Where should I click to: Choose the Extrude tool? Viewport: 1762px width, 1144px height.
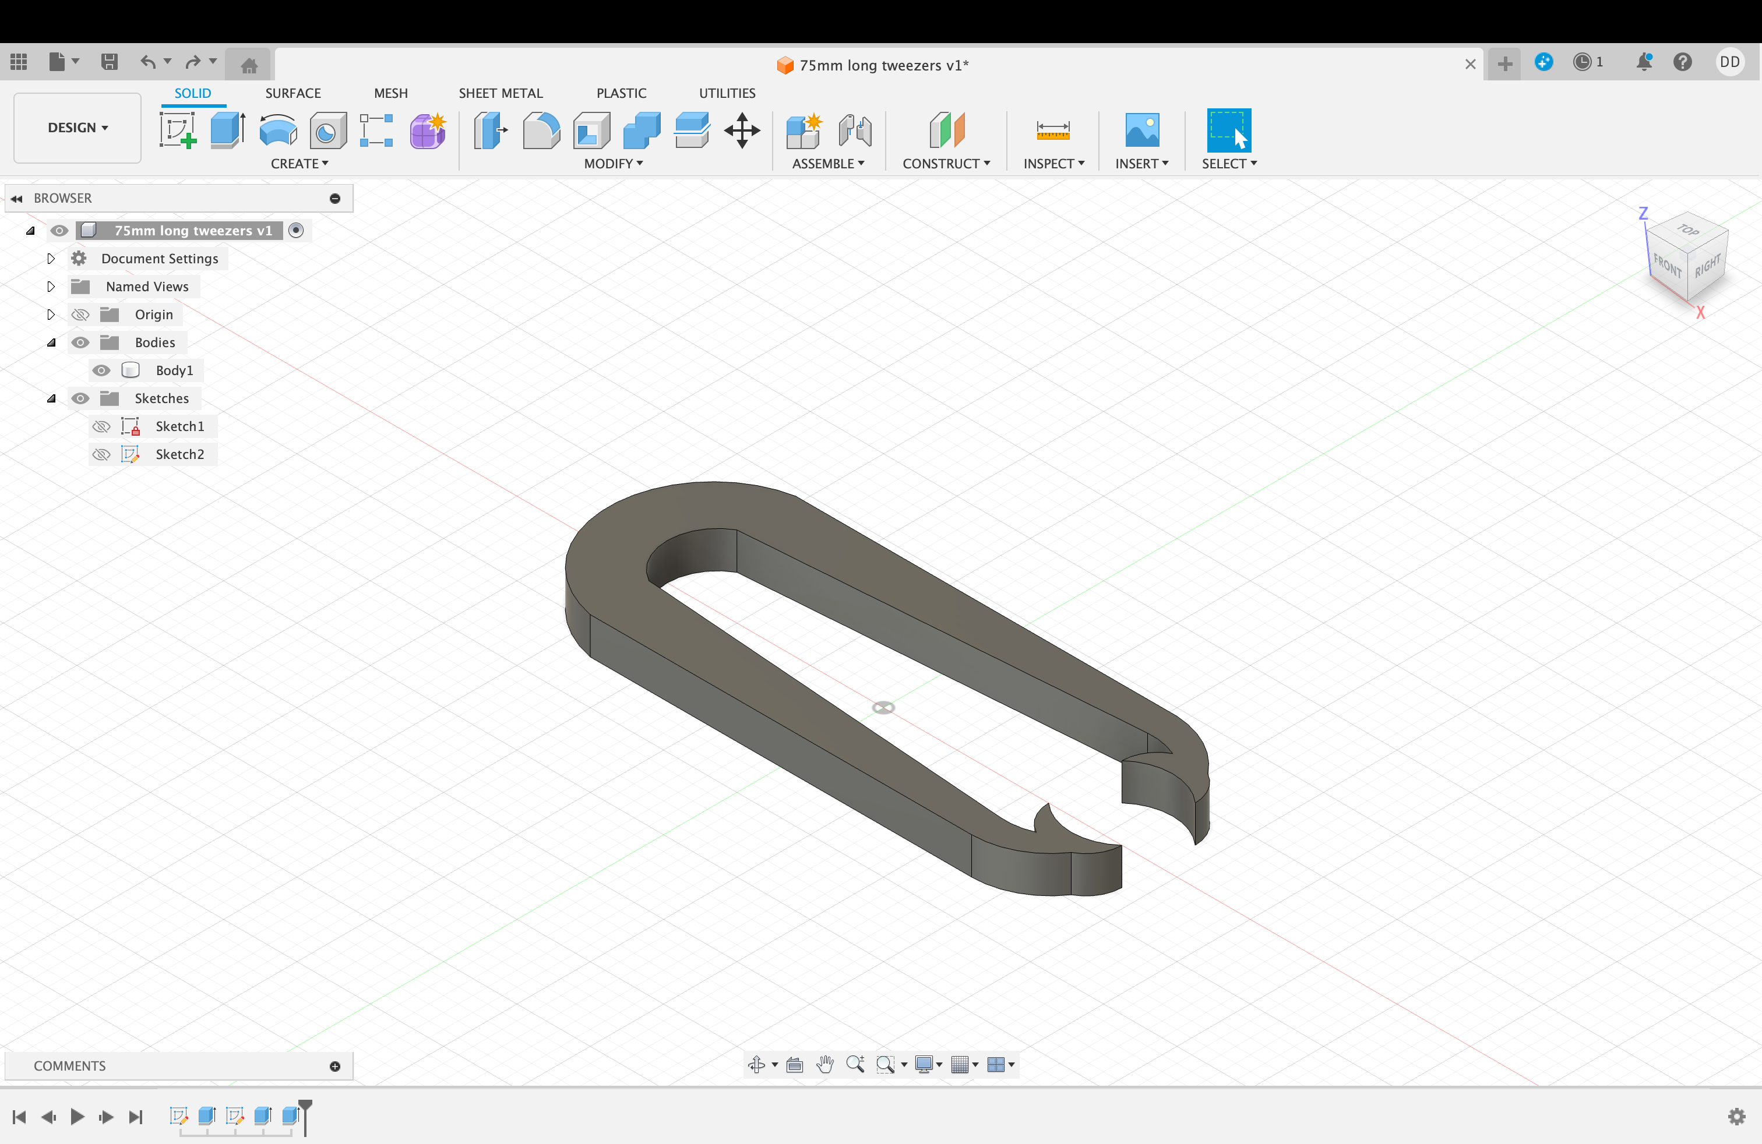tap(227, 130)
